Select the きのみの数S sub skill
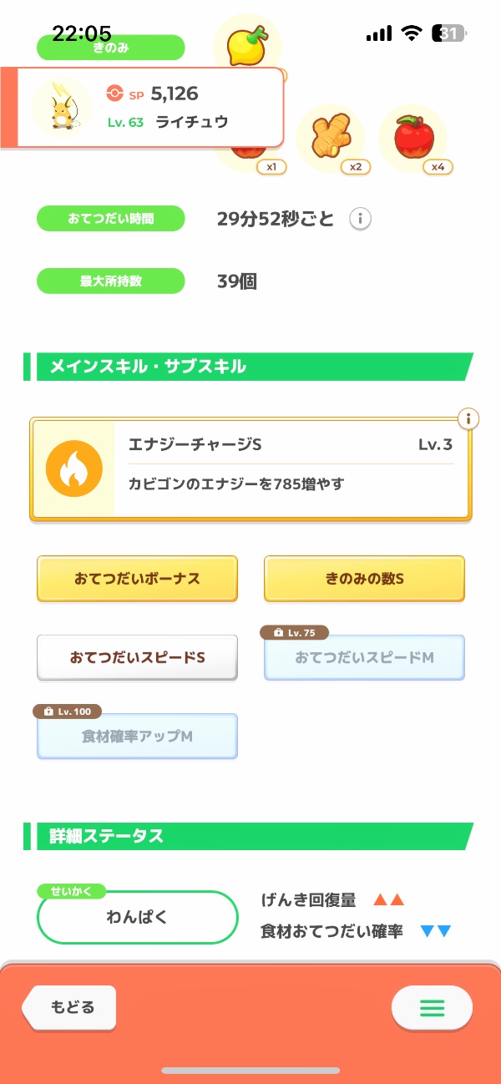Viewport: 501px width, 1084px height. [364, 578]
